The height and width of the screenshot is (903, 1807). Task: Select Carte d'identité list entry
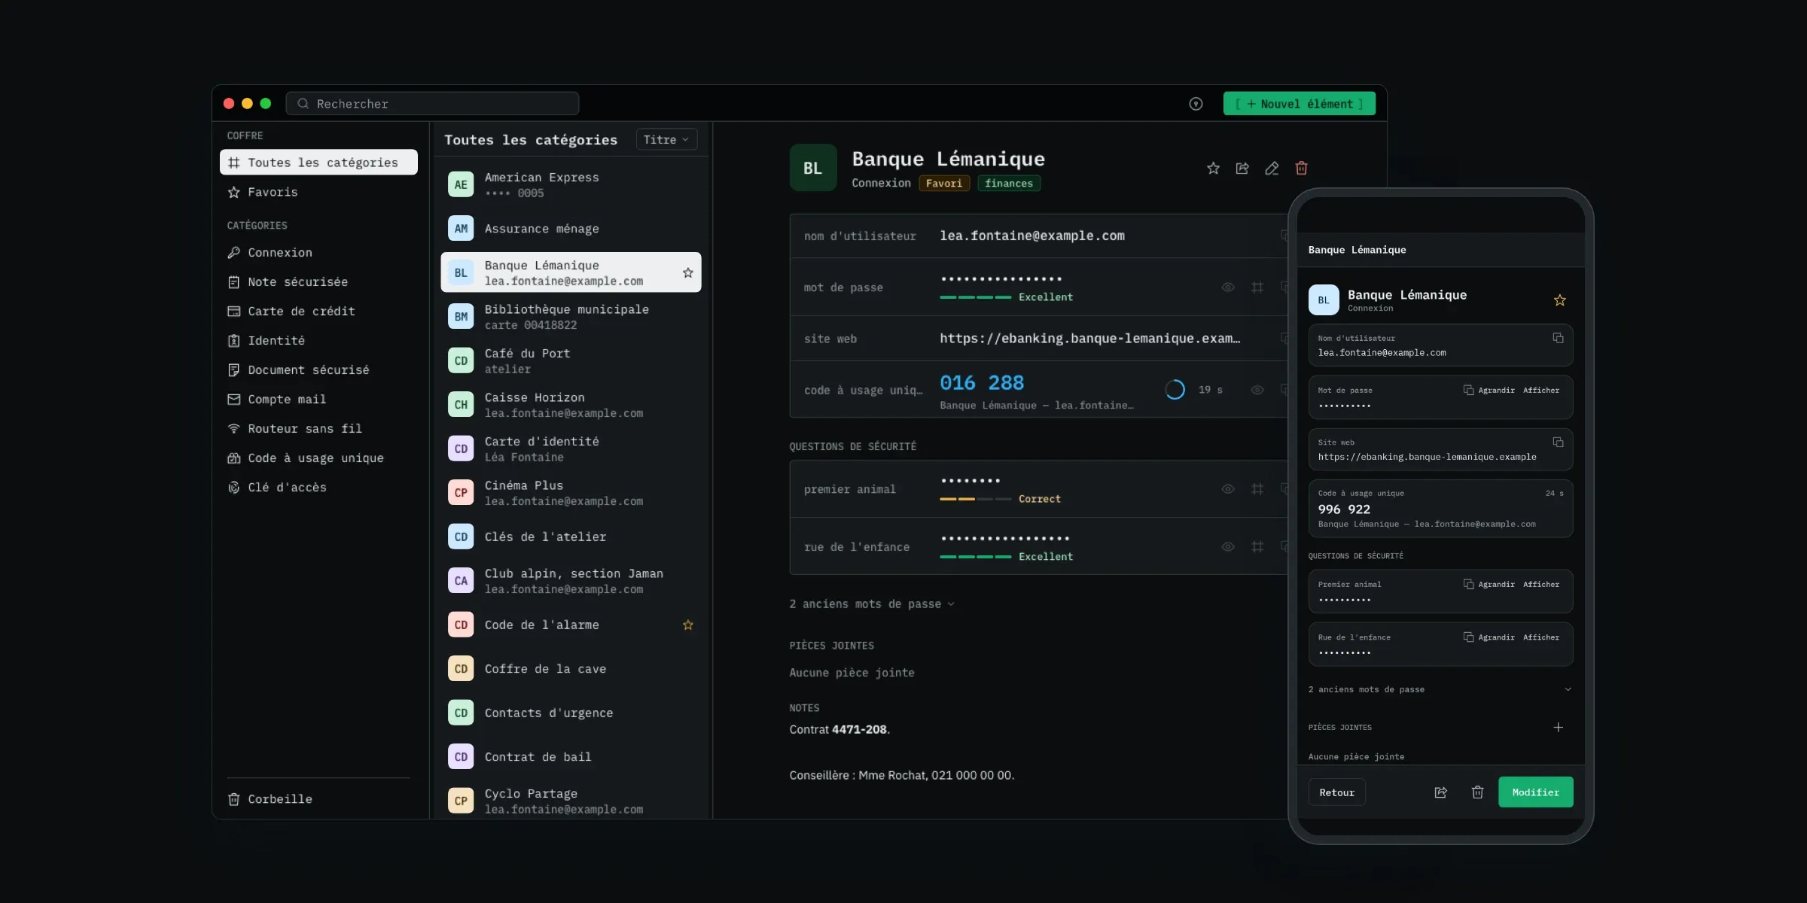[571, 448]
